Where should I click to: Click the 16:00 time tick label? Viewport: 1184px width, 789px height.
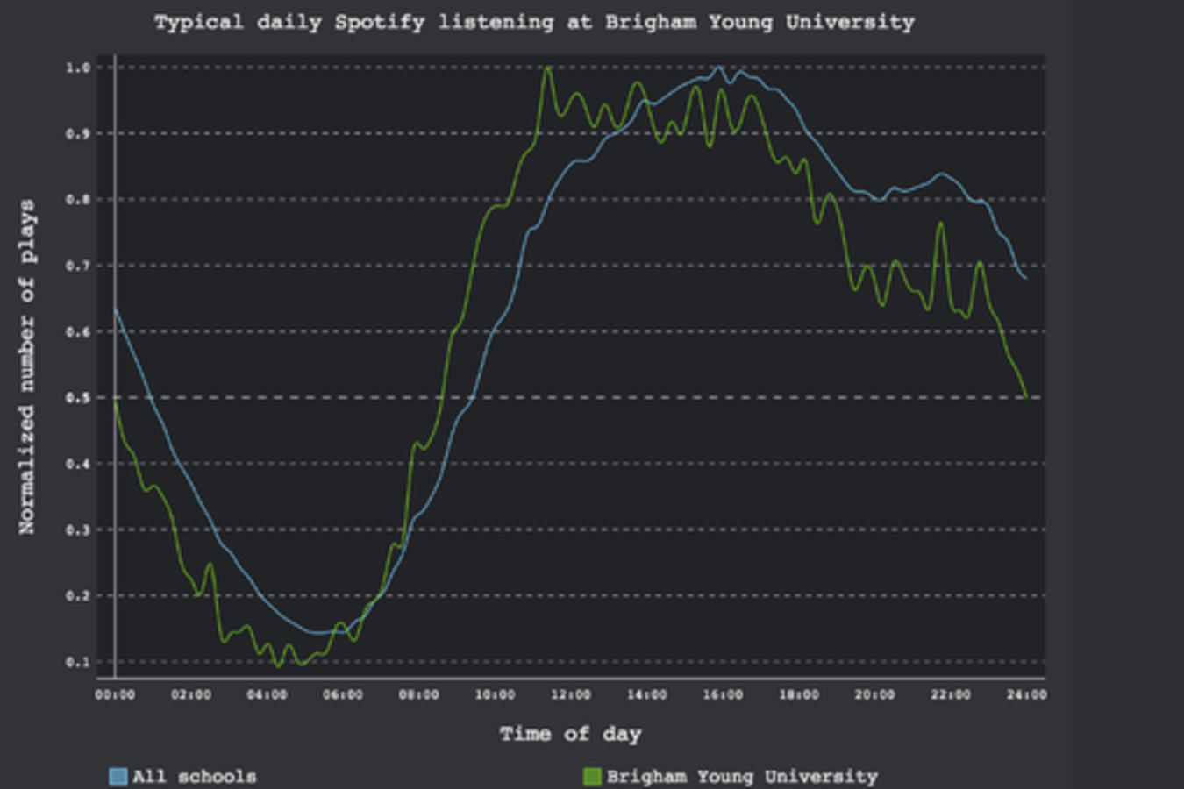pyautogui.click(x=723, y=695)
